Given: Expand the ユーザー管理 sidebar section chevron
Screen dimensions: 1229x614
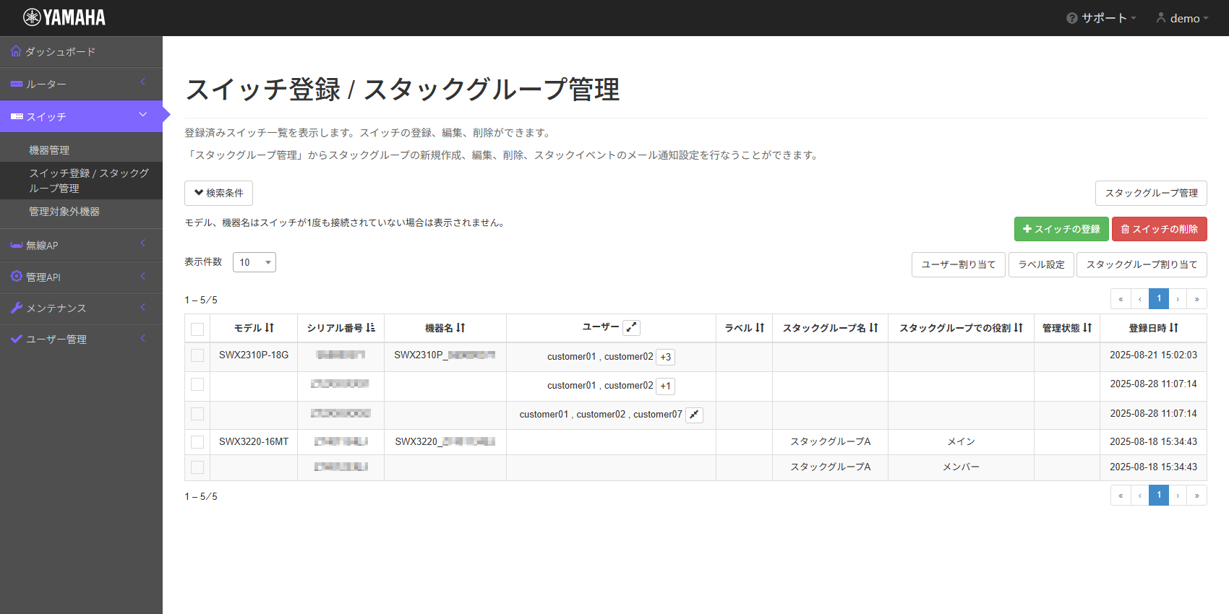Looking at the screenshot, I should click(x=143, y=338).
